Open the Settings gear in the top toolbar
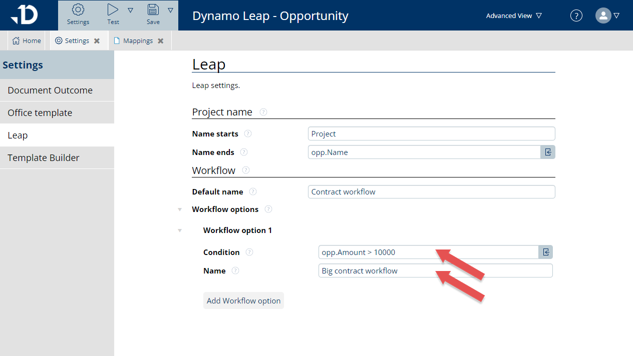 tap(78, 11)
